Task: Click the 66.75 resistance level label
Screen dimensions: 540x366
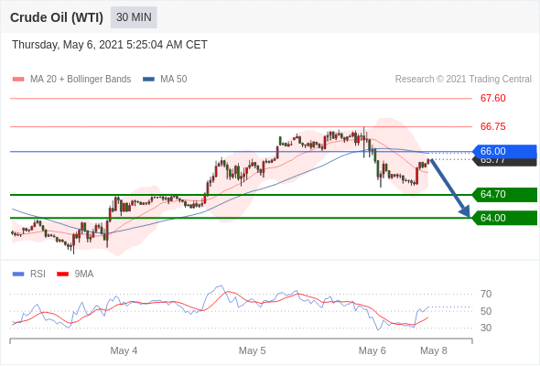Action: pyautogui.click(x=492, y=126)
